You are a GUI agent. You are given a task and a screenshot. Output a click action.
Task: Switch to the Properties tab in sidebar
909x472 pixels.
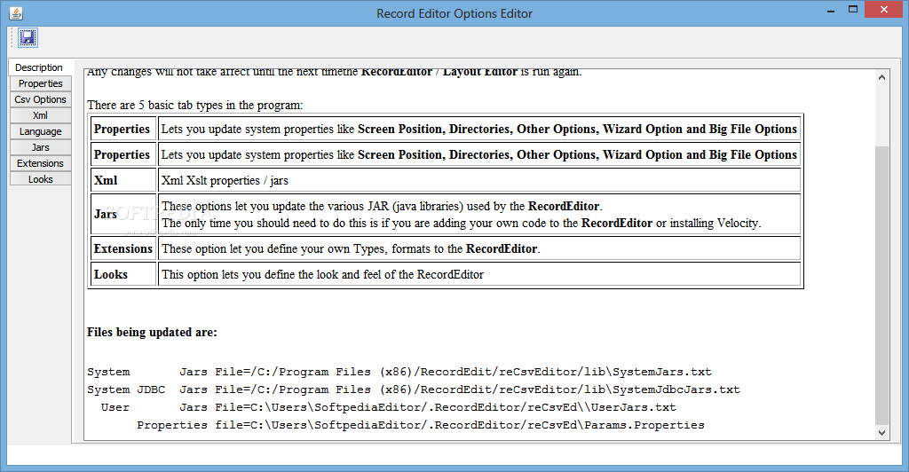tap(41, 83)
